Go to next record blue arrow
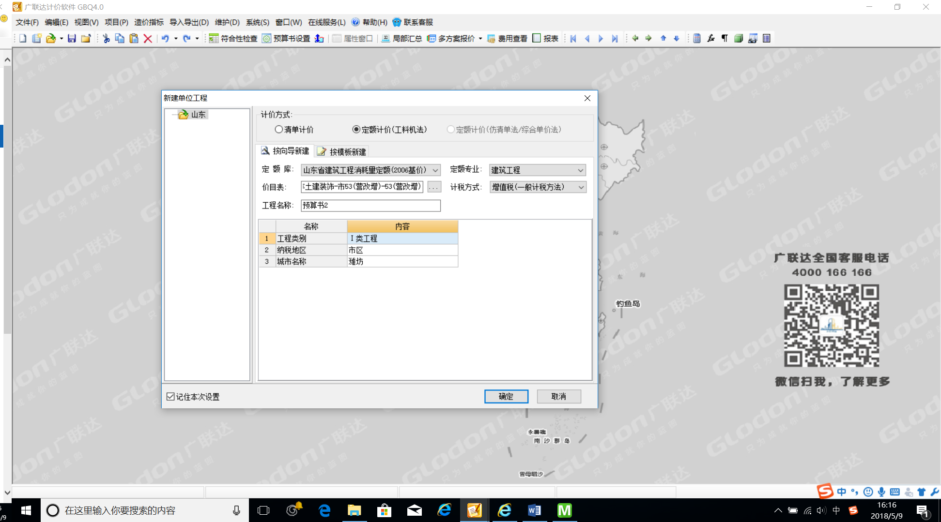Viewport: 941px width, 522px height. (601, 39)
